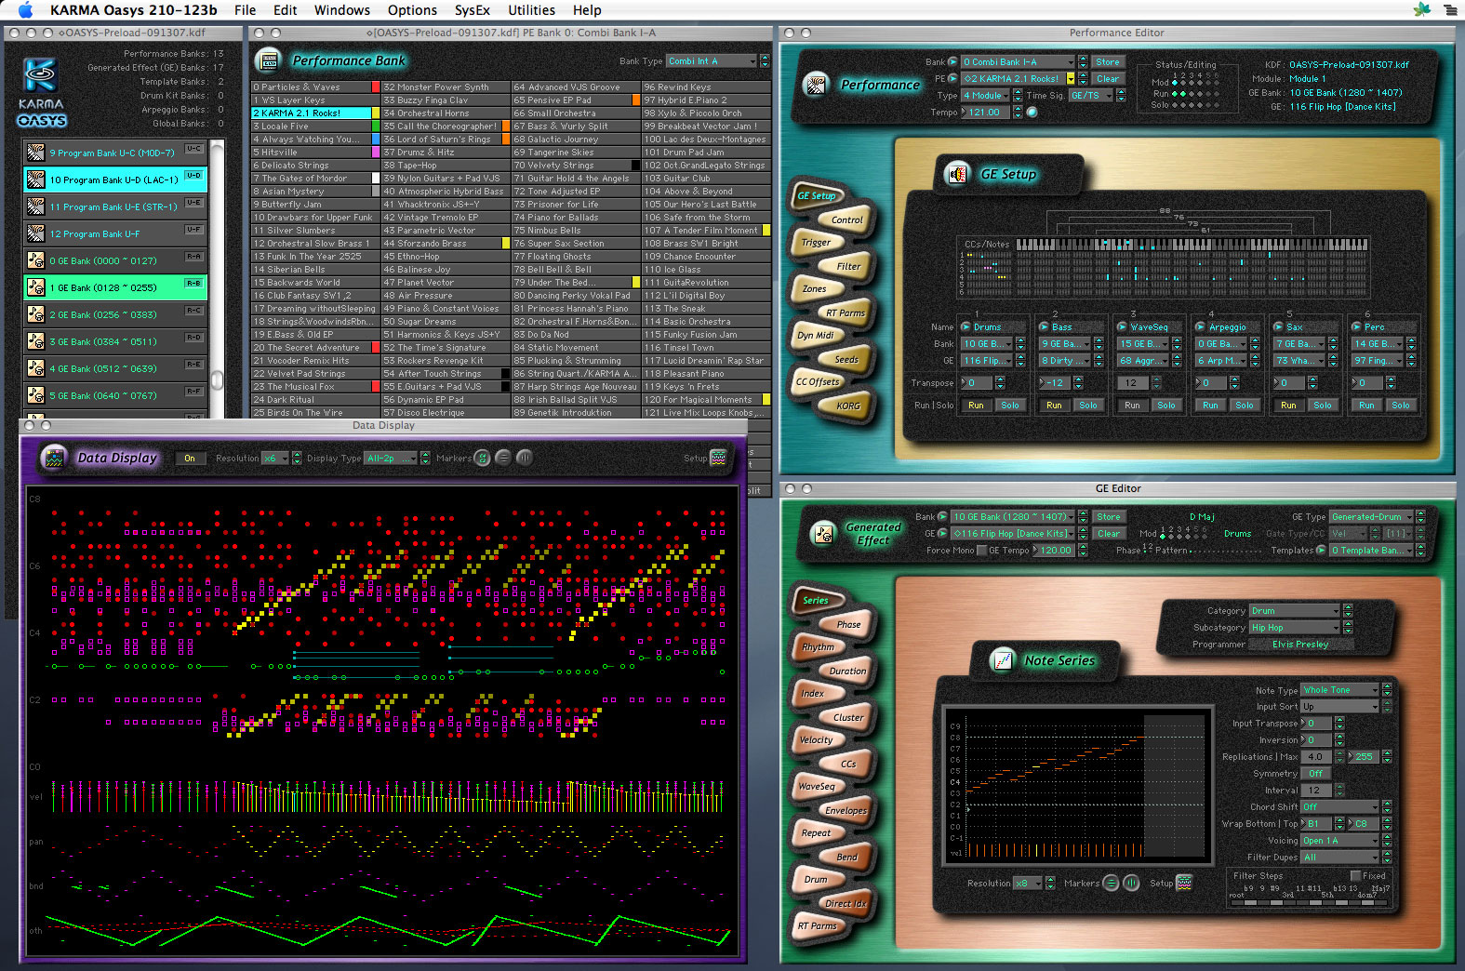Click the round tempo tap button
The width and height of the screenshot is (1465, 971).
tap(1032, 113)
